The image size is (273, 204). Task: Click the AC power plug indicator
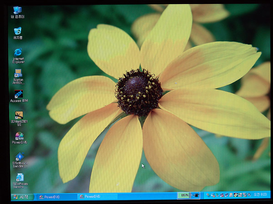tap(196, 195)
